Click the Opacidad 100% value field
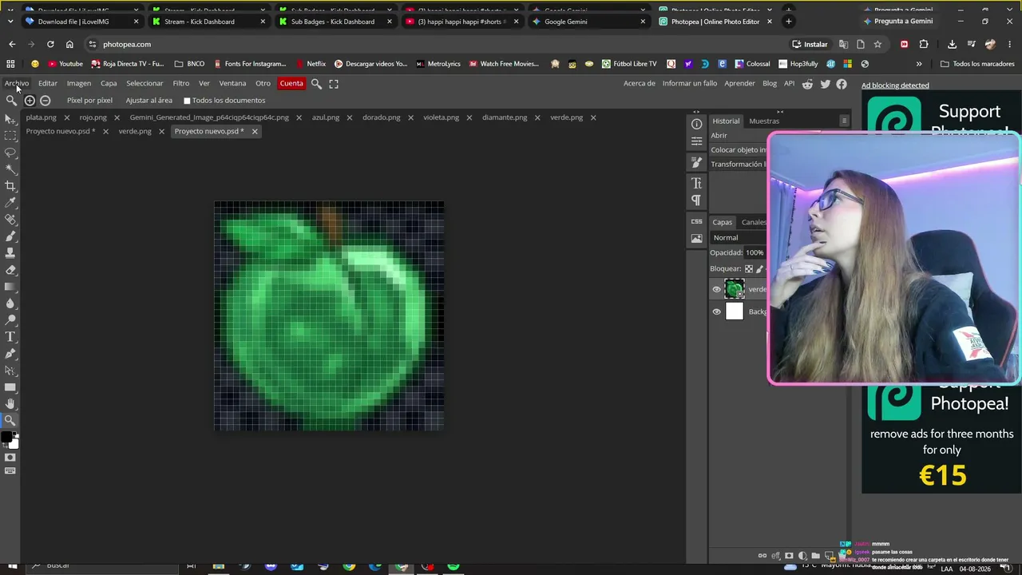This screenshot has width=1022, height=575. click(x=755, y=252)
